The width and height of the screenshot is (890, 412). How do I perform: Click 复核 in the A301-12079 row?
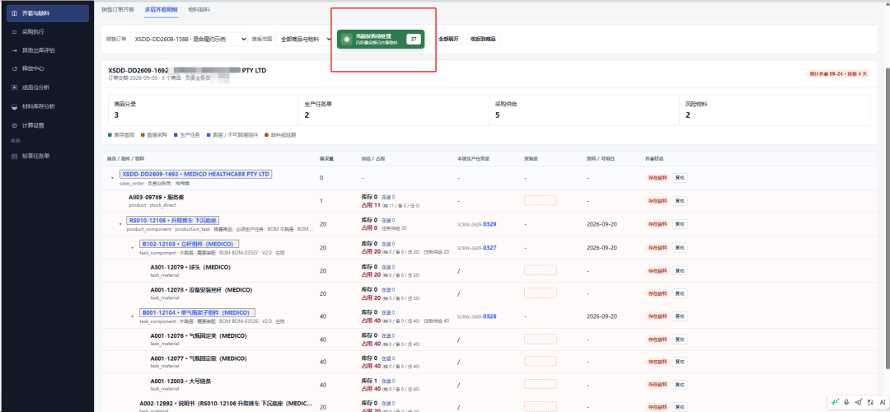[679, 271]
